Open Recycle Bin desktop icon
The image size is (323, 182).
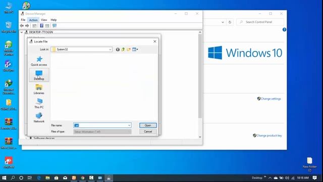(x=9, y=27)
